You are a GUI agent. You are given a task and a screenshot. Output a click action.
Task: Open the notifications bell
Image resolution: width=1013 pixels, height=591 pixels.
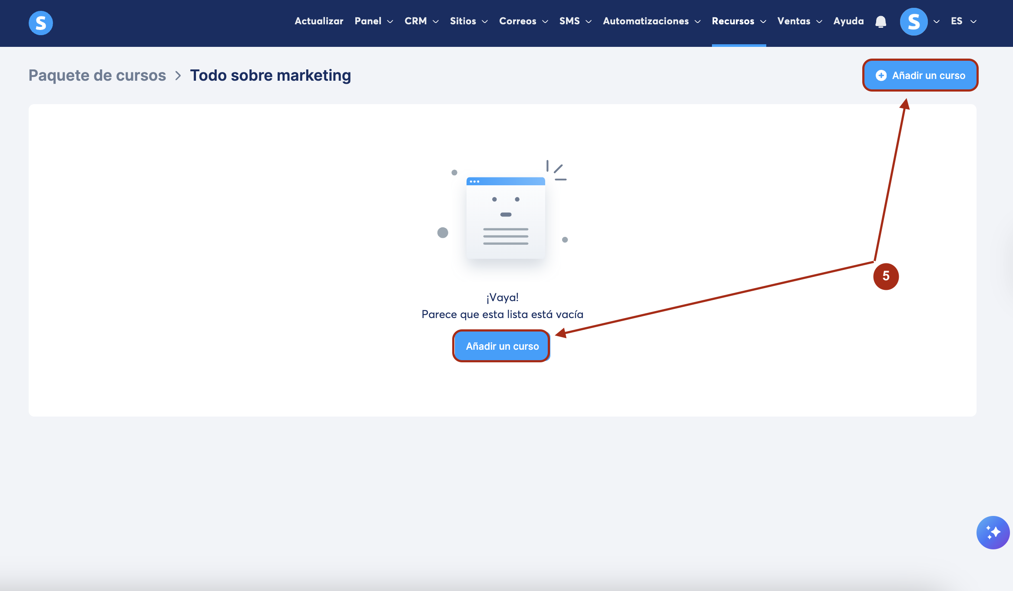881,22
